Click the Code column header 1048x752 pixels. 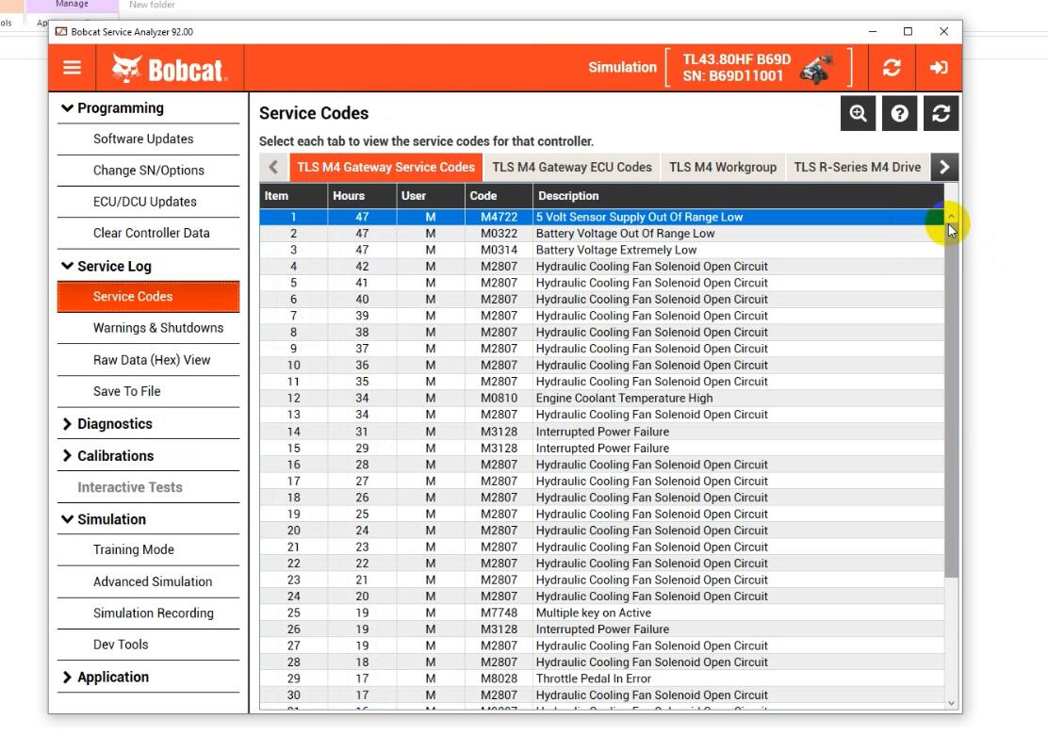[499, 196]
